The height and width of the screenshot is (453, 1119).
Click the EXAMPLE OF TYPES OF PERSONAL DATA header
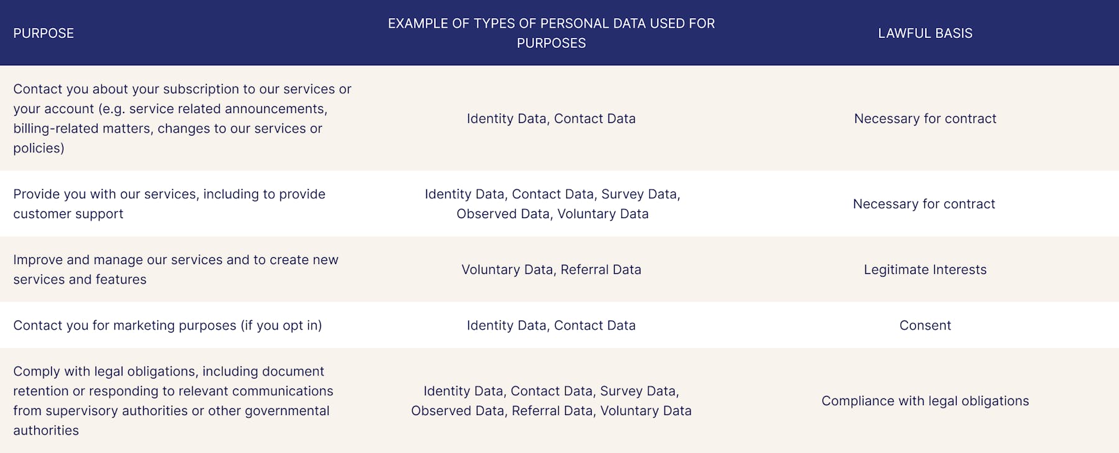pos(551,34)
